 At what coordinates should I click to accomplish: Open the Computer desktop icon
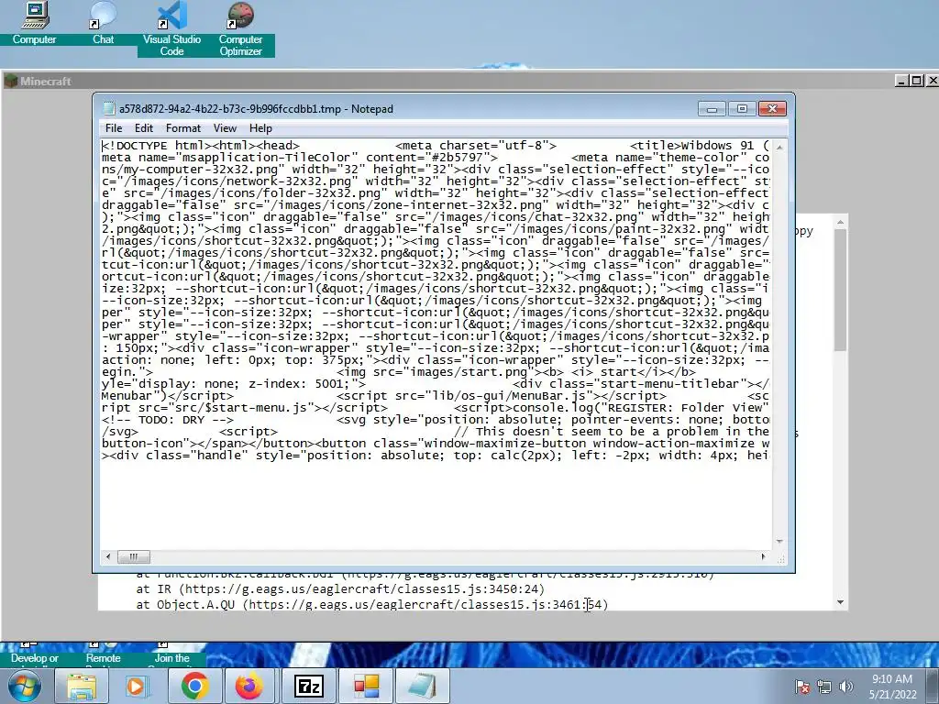click(x=34, y=23)
